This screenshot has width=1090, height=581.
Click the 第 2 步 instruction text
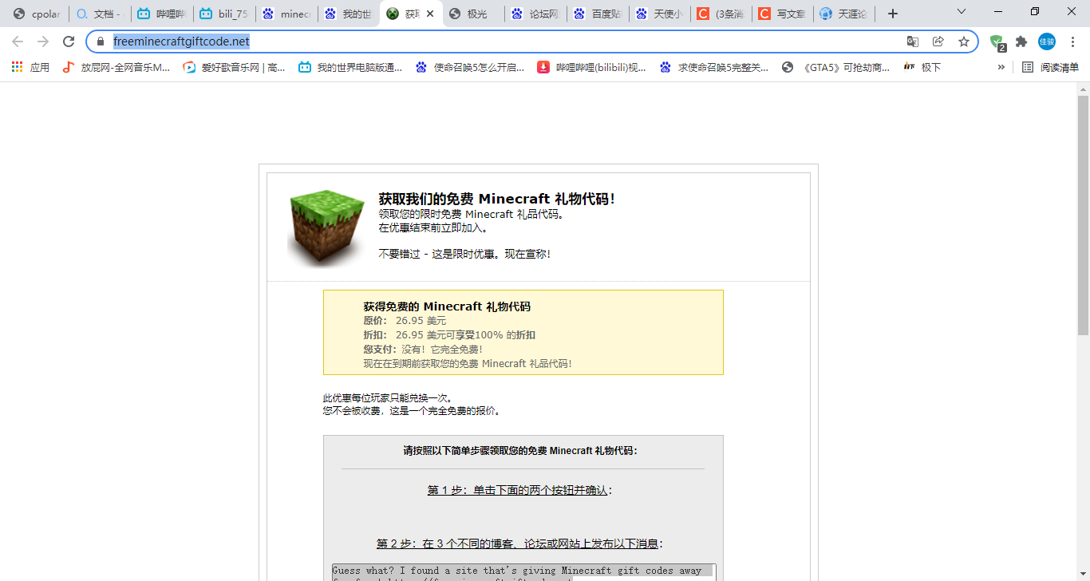[x=519, y=543]
